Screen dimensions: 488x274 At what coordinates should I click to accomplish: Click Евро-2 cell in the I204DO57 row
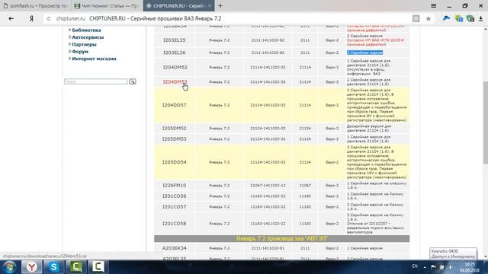pyautogui.click(x=332, y=105)
